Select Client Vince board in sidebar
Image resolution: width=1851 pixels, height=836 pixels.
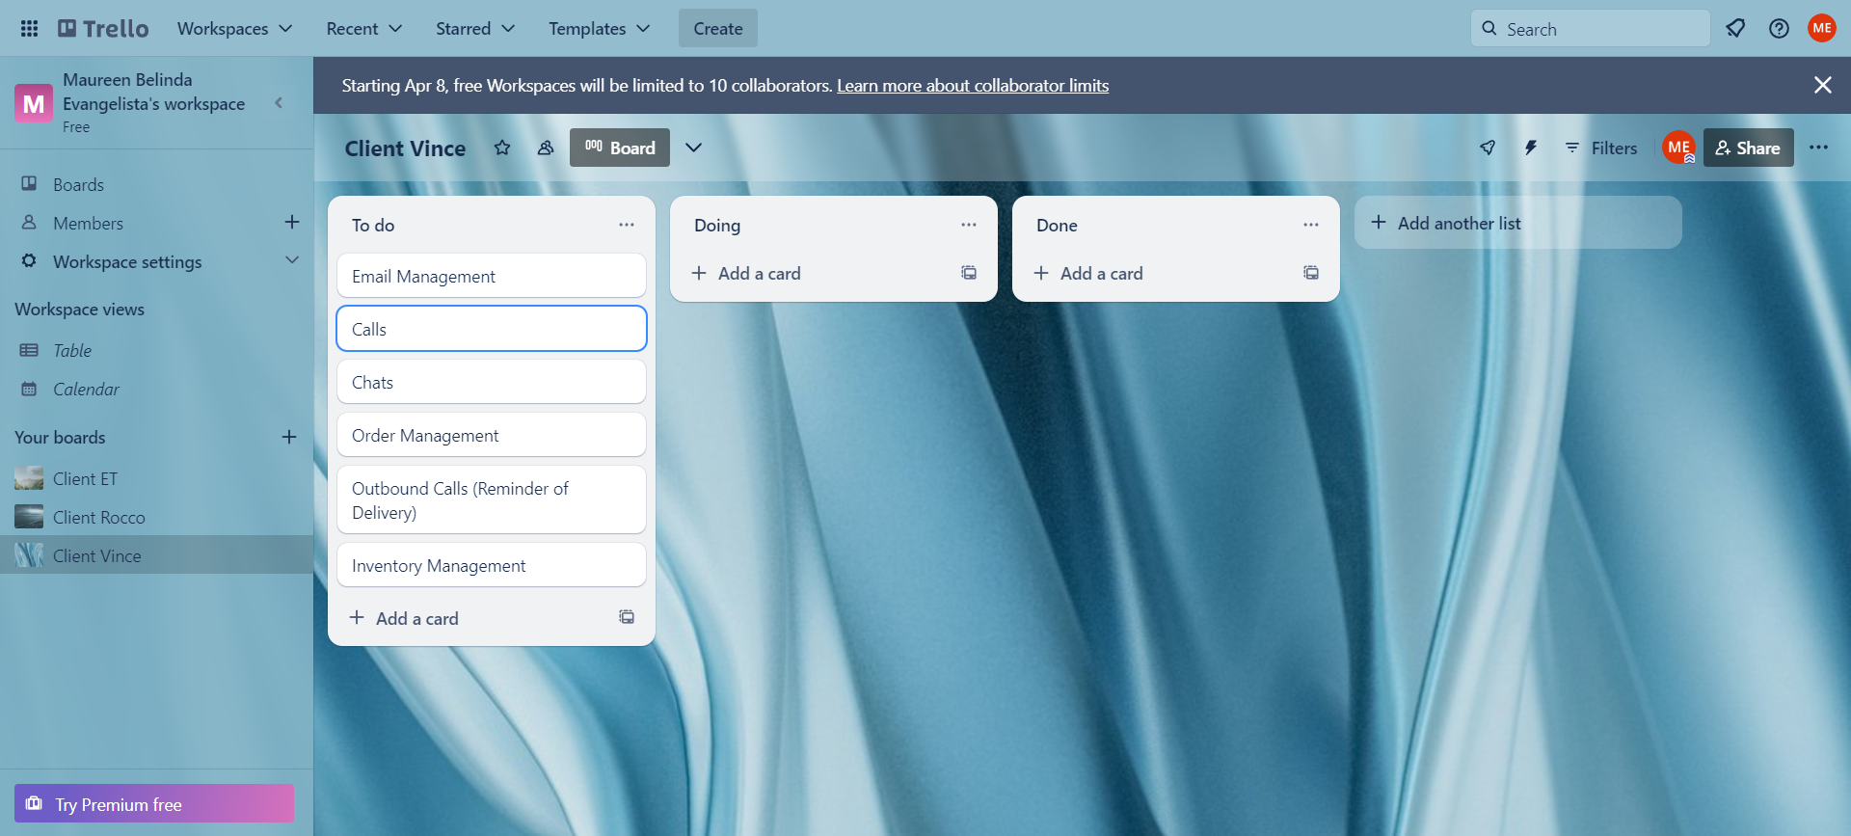click(x=156, y=555)
